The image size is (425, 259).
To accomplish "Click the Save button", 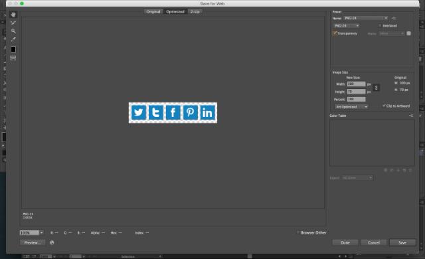I will pos(402,242).
